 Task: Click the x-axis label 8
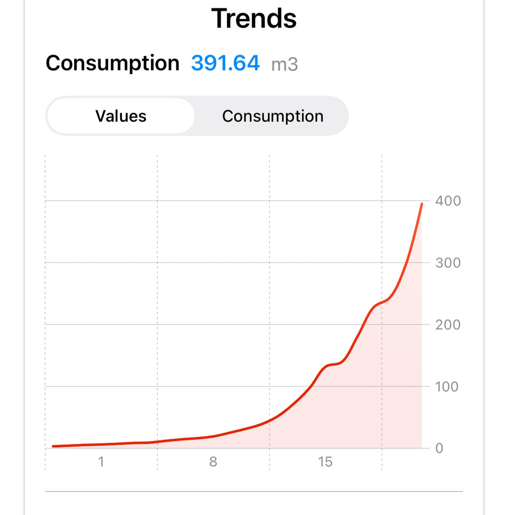[x=213, y=462]
